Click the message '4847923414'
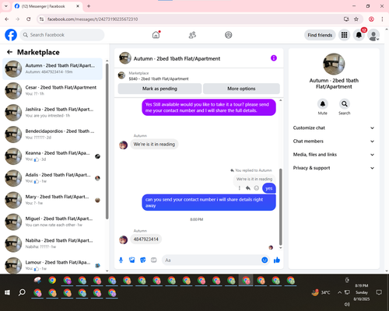Screen dimensions: 389x311 coord(145,239)
